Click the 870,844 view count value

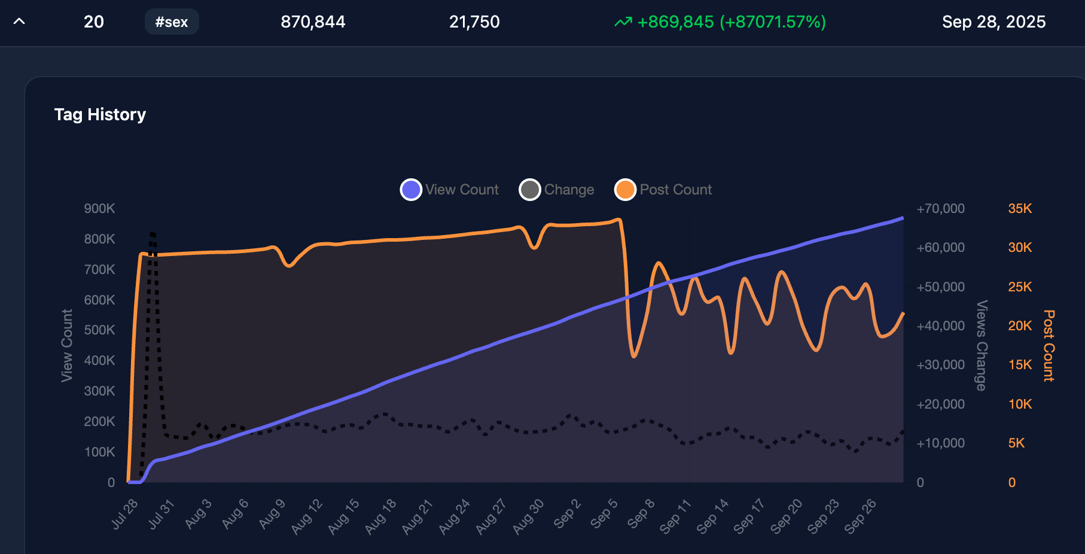(x=313, y=22)
